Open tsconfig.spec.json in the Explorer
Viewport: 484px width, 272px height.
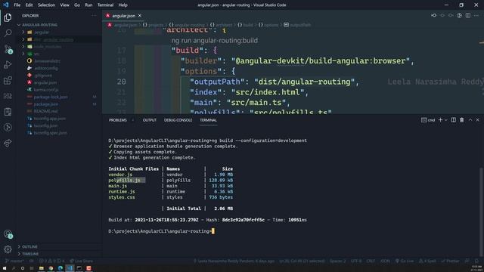(50, 133)
